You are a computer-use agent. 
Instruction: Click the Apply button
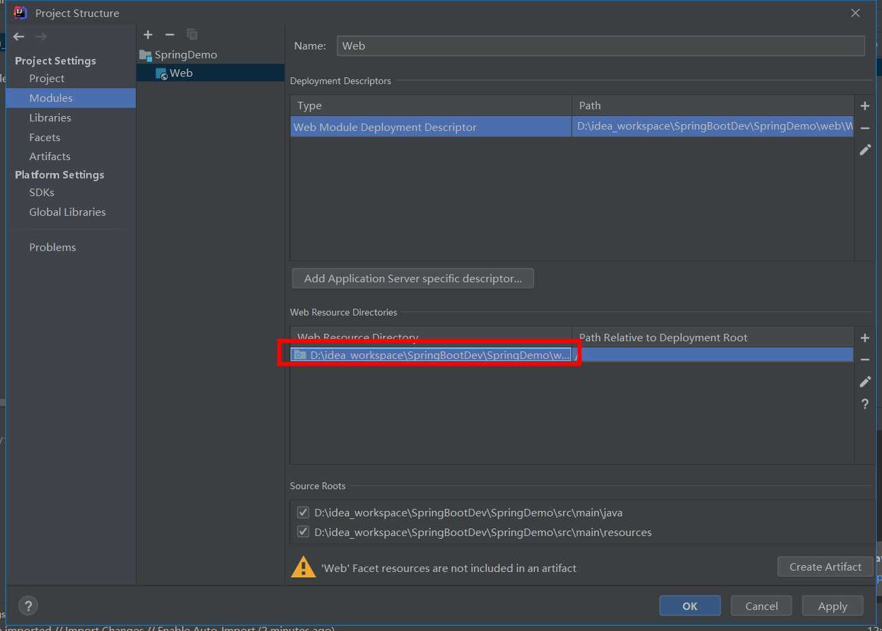tap(832, 606)
